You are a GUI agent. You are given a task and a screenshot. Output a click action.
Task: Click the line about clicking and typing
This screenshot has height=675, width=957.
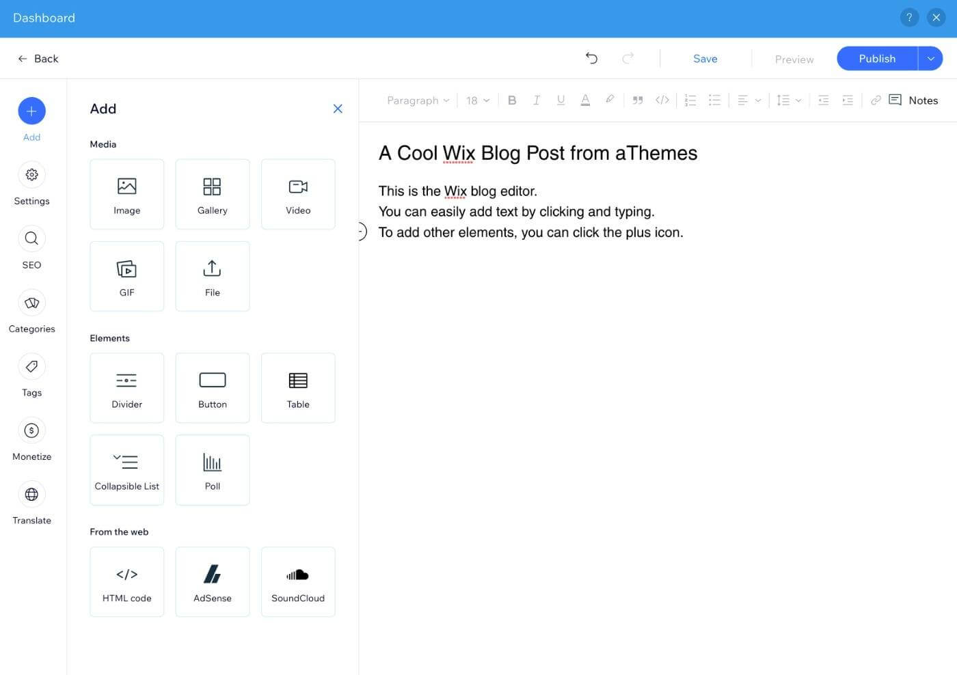coord(517,211)
